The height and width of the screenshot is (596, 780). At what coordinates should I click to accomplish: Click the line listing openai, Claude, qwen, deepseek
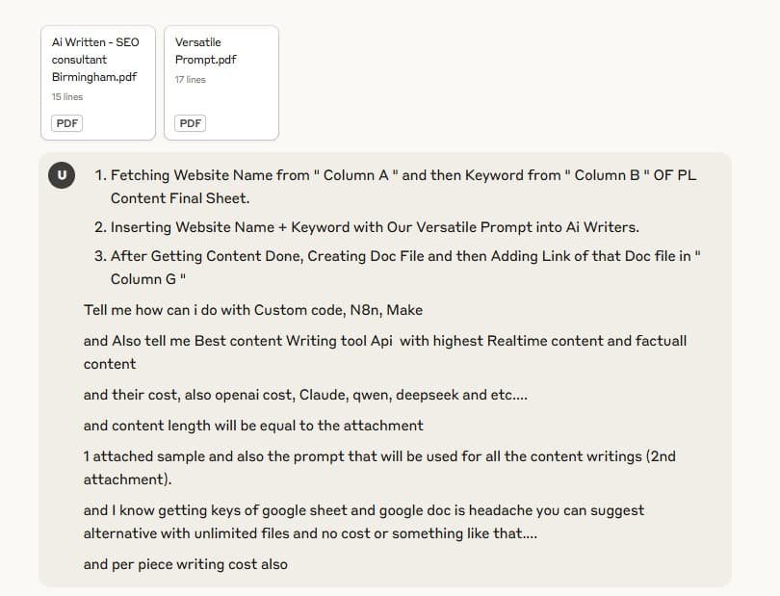305,395
